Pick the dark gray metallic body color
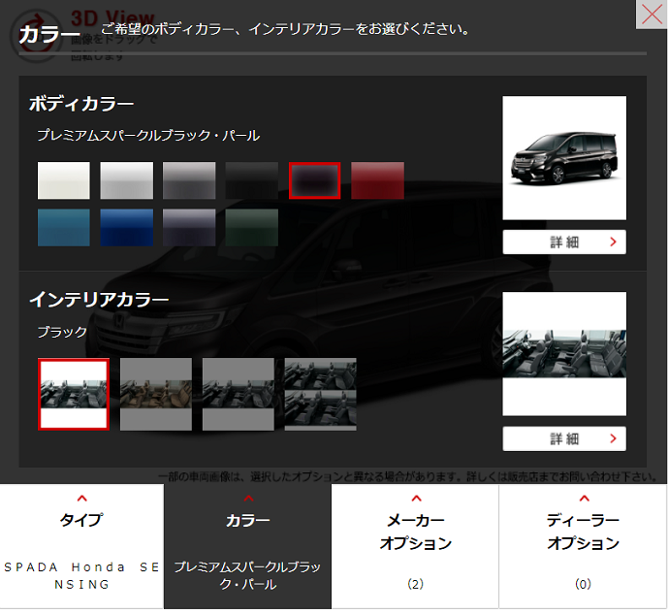 [189, 180]
